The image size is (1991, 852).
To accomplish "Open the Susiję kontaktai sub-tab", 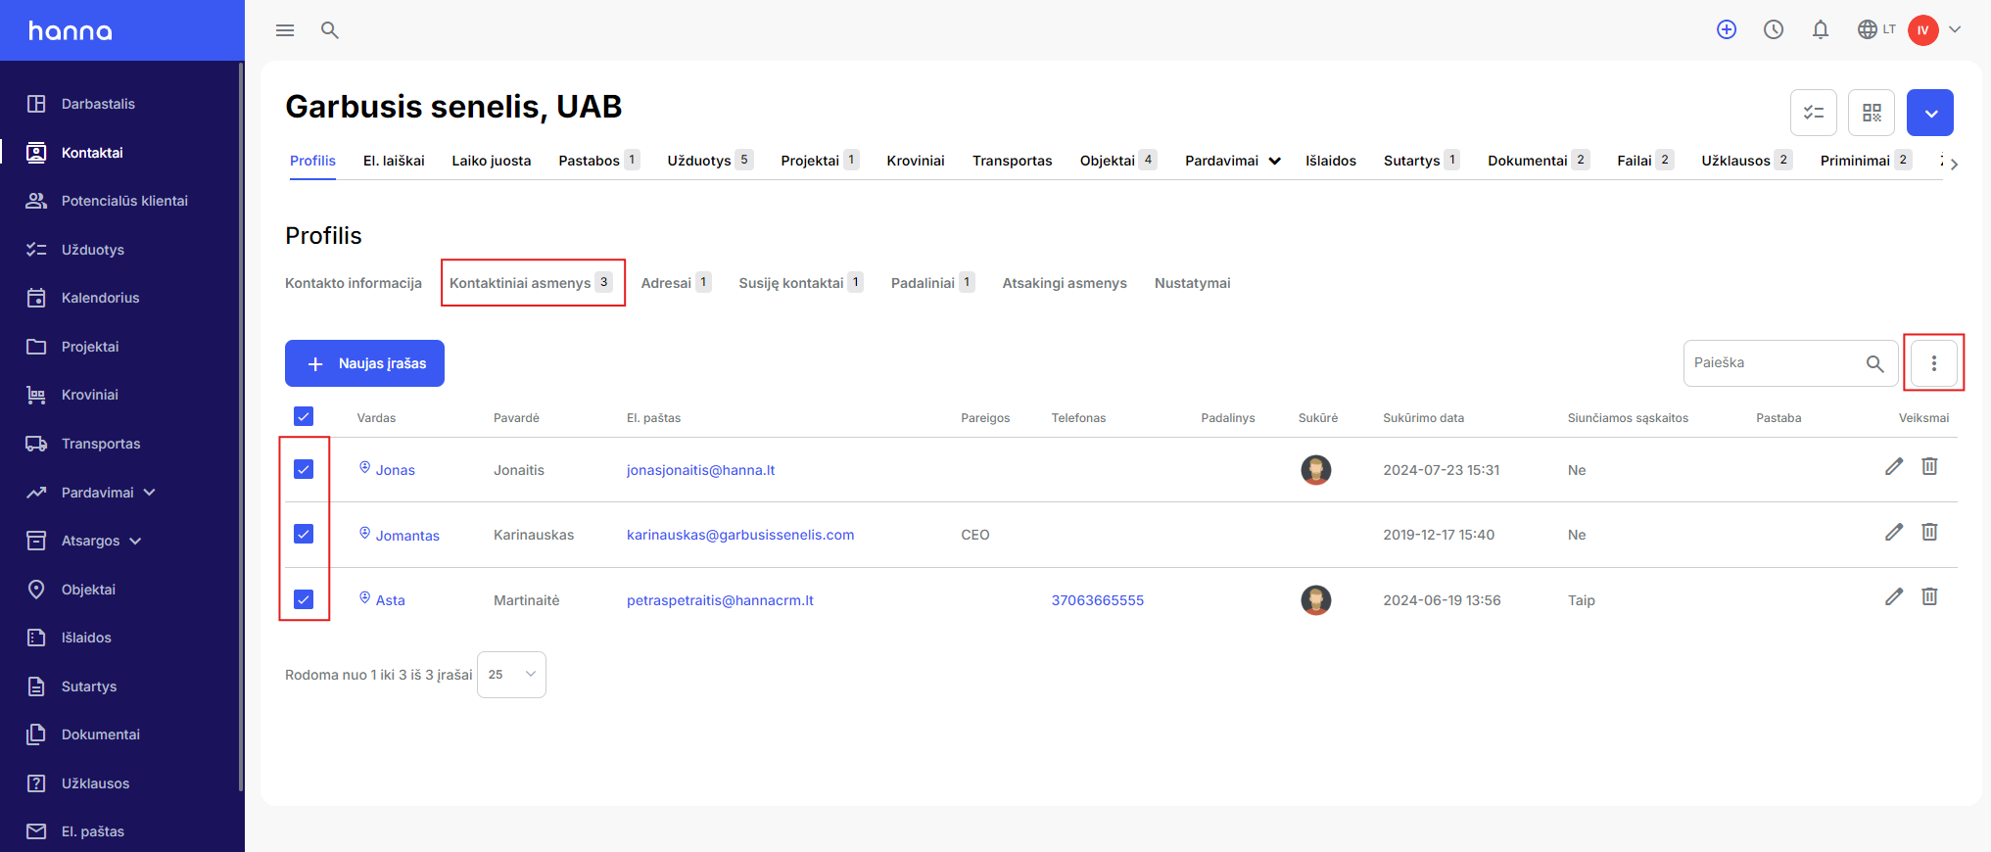I will (800, 283).
